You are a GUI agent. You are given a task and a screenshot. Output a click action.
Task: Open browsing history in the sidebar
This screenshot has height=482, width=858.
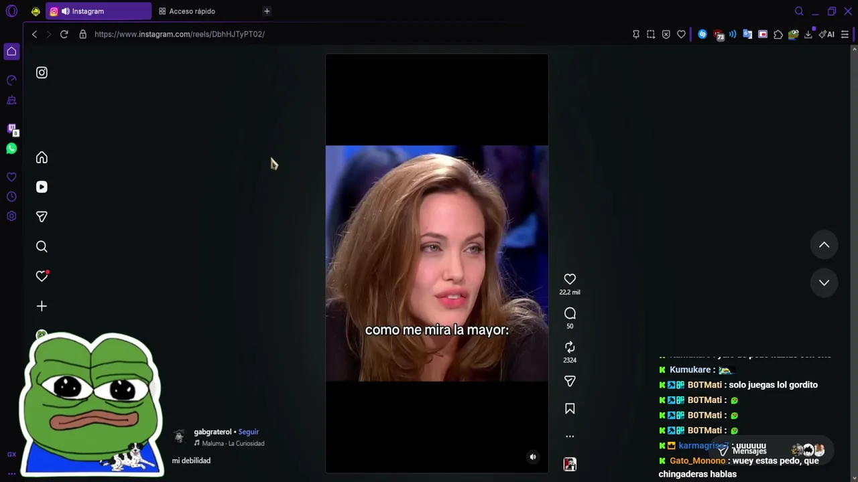pyautogui.click(x=11, y=197)
